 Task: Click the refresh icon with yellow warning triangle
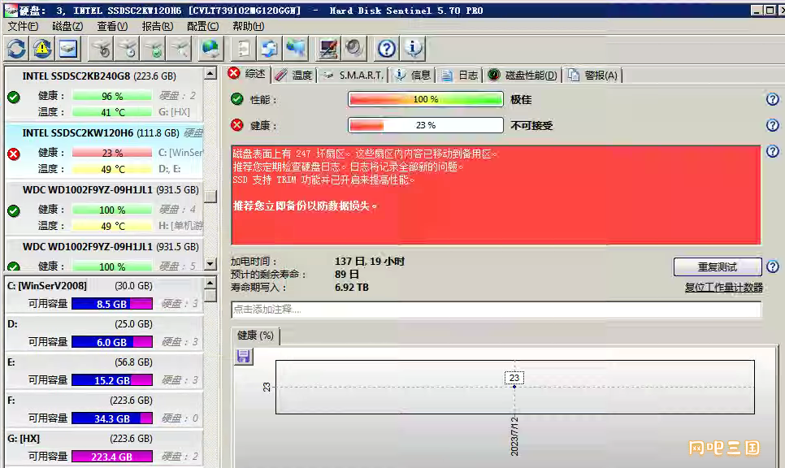pos(42,49)
